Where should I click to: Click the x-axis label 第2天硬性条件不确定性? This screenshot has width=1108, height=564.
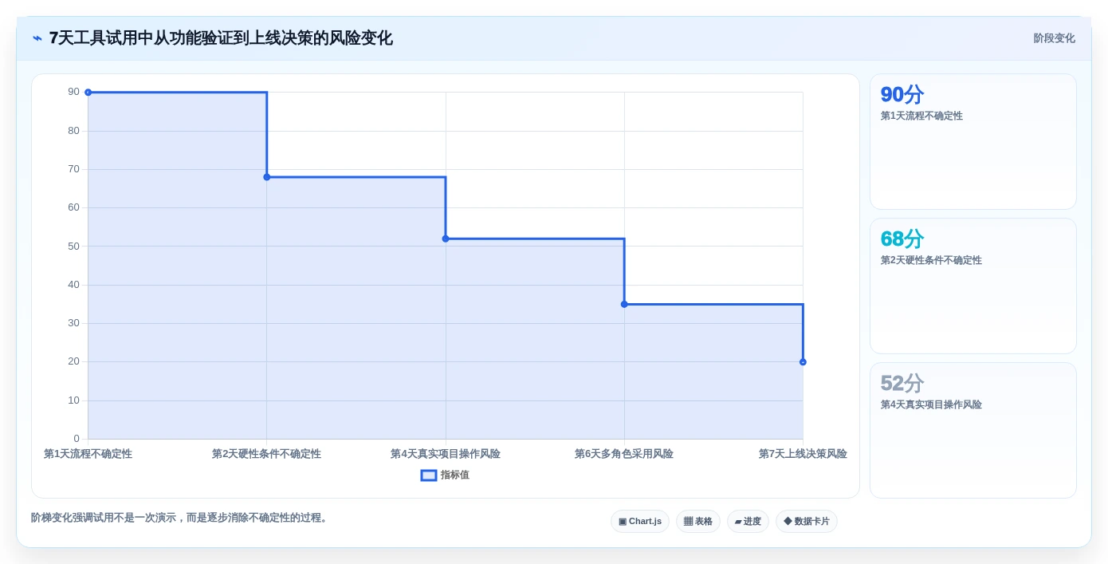266,454
